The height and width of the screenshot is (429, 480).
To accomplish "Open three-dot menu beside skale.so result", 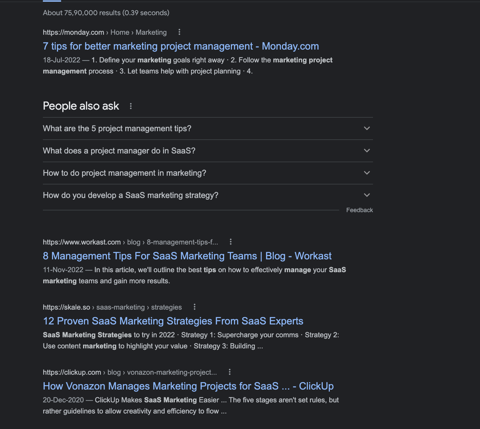I will [194, 307].
